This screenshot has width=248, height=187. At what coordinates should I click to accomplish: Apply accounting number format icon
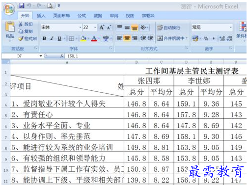pos(195,38)
